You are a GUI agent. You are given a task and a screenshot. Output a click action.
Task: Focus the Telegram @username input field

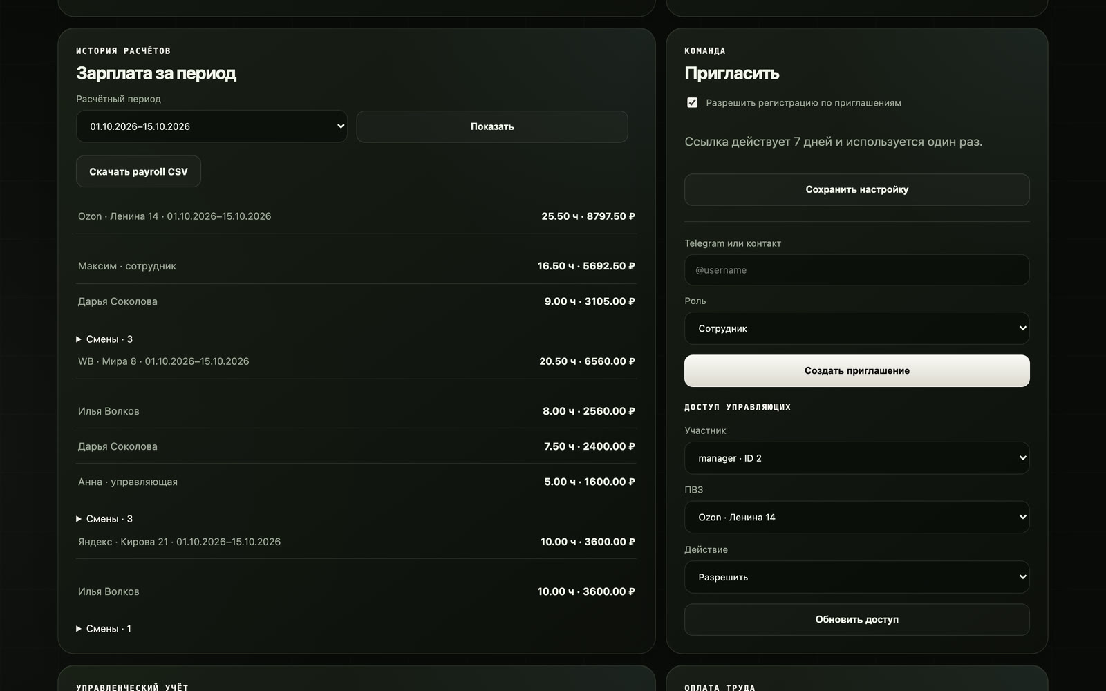(857, 270)
